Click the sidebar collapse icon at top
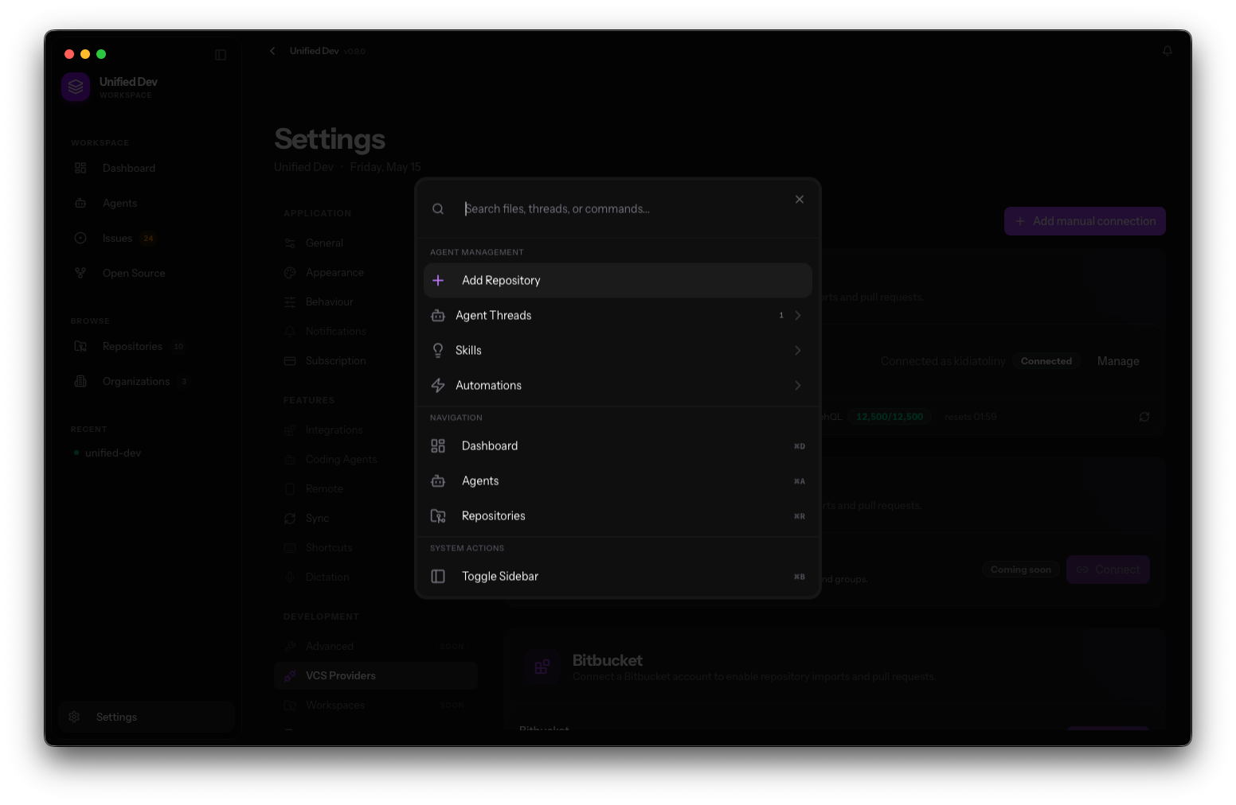Viewport: 1236px width, 805px height. pos(221,55)
